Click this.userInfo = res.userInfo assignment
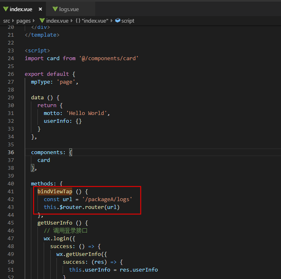281x279 pixels. click(113, 270)
